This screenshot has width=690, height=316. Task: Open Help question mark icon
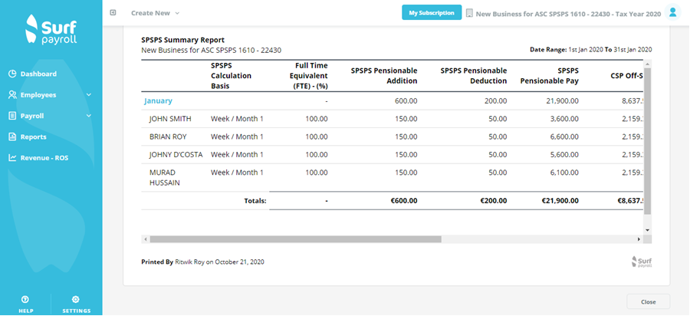click(x=25, y=300)
